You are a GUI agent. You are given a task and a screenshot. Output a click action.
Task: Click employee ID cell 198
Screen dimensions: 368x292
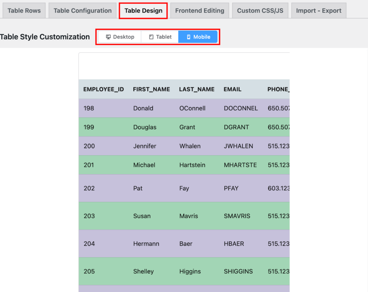tap(89, 108)
